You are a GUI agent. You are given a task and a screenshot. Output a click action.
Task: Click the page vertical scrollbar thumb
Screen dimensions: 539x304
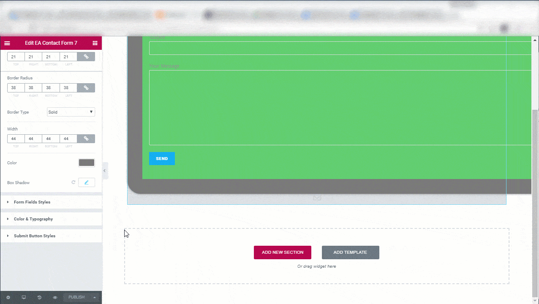pos(535,203)
